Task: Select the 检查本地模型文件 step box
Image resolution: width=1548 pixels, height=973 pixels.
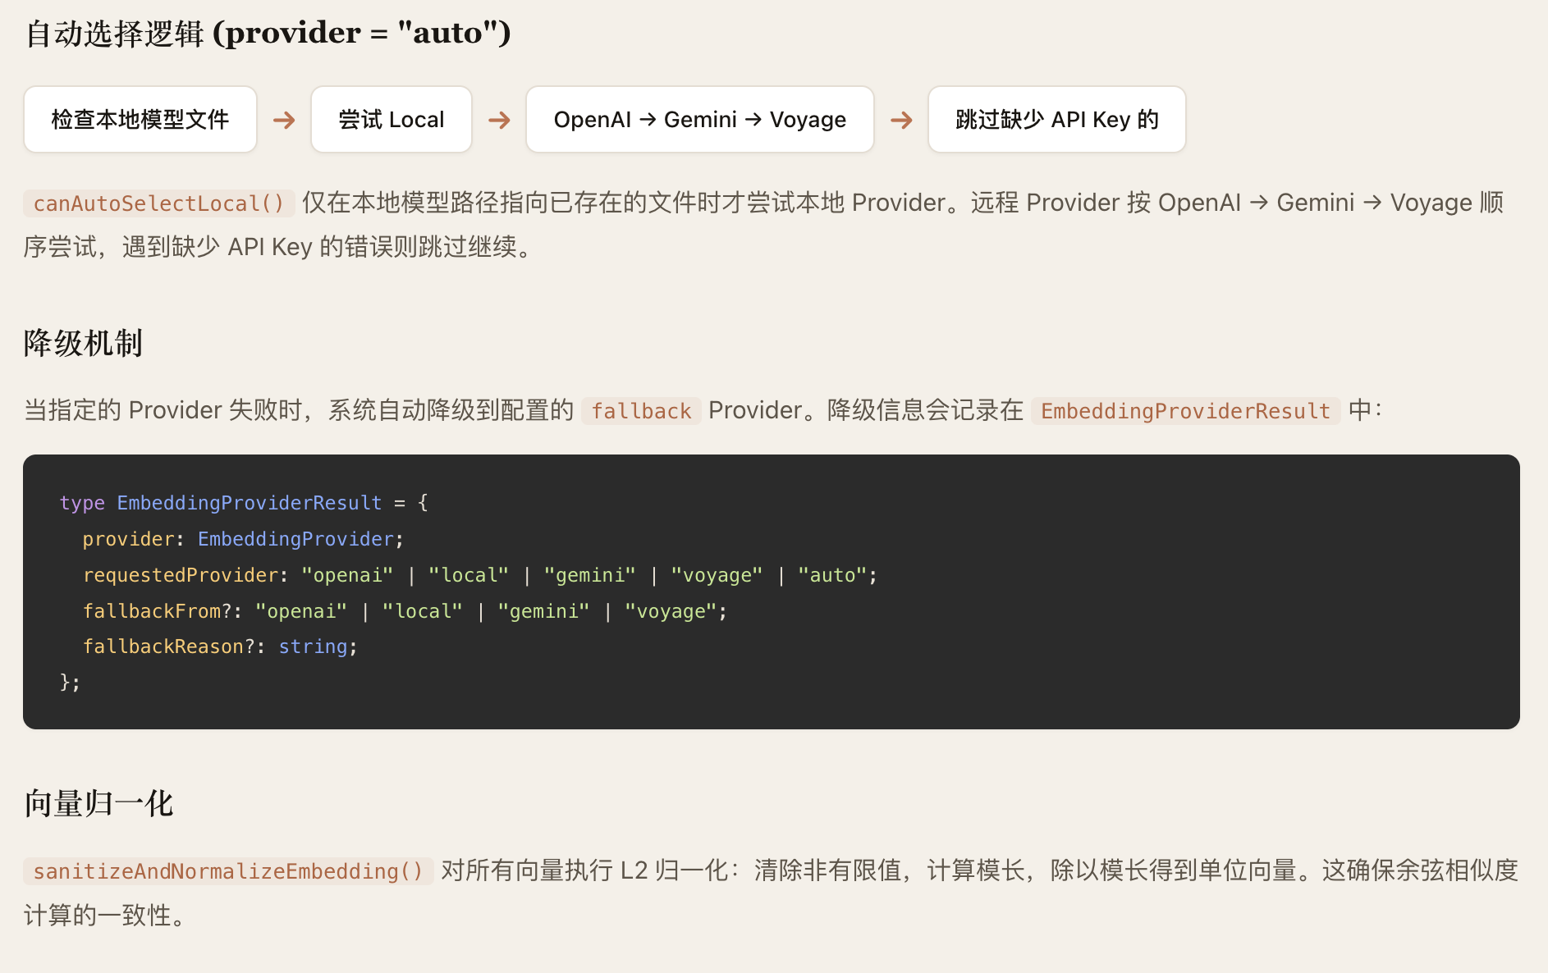Action: (140, 120)
